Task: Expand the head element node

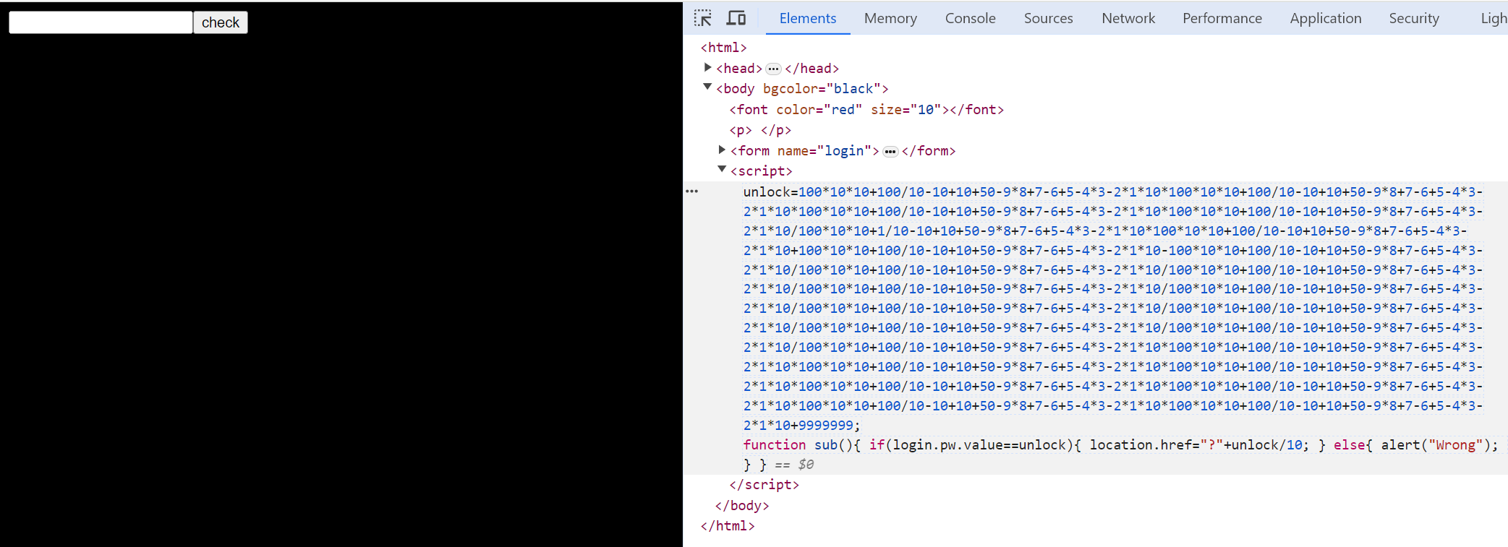Action: (708, 67)
